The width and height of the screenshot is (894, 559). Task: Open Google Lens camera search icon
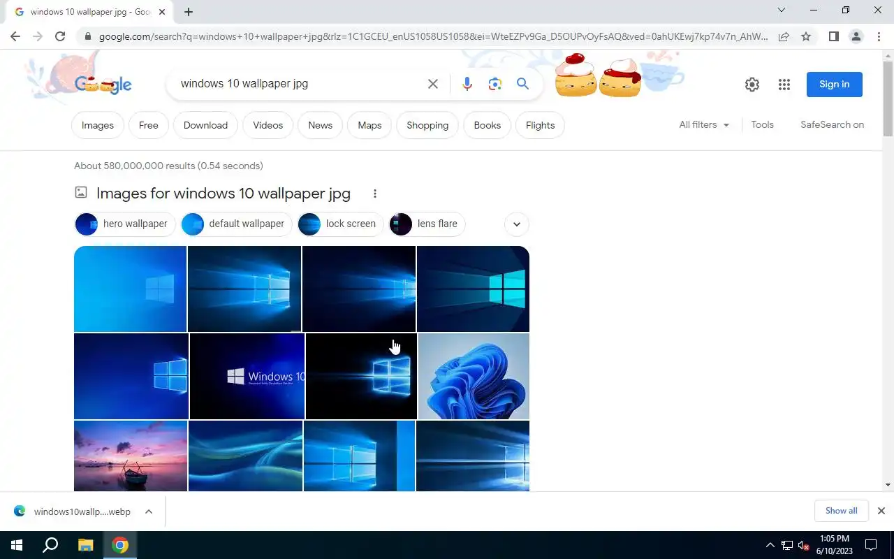(495, 84)
